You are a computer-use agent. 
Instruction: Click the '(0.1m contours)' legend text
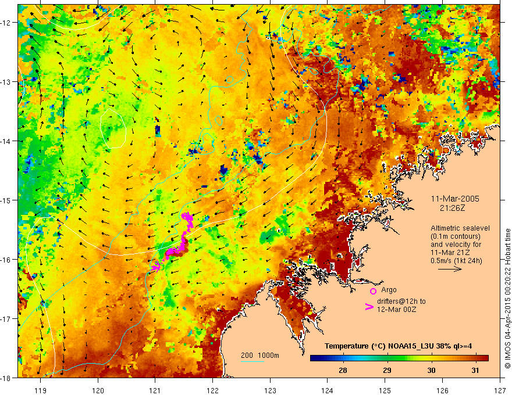point(456,236)
